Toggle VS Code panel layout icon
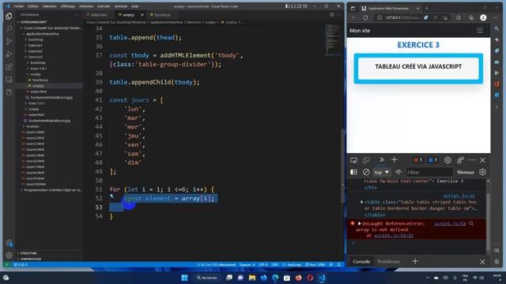The height and width of the screenshot is (284, 506). pyautogui.click(x=293, y=6)
